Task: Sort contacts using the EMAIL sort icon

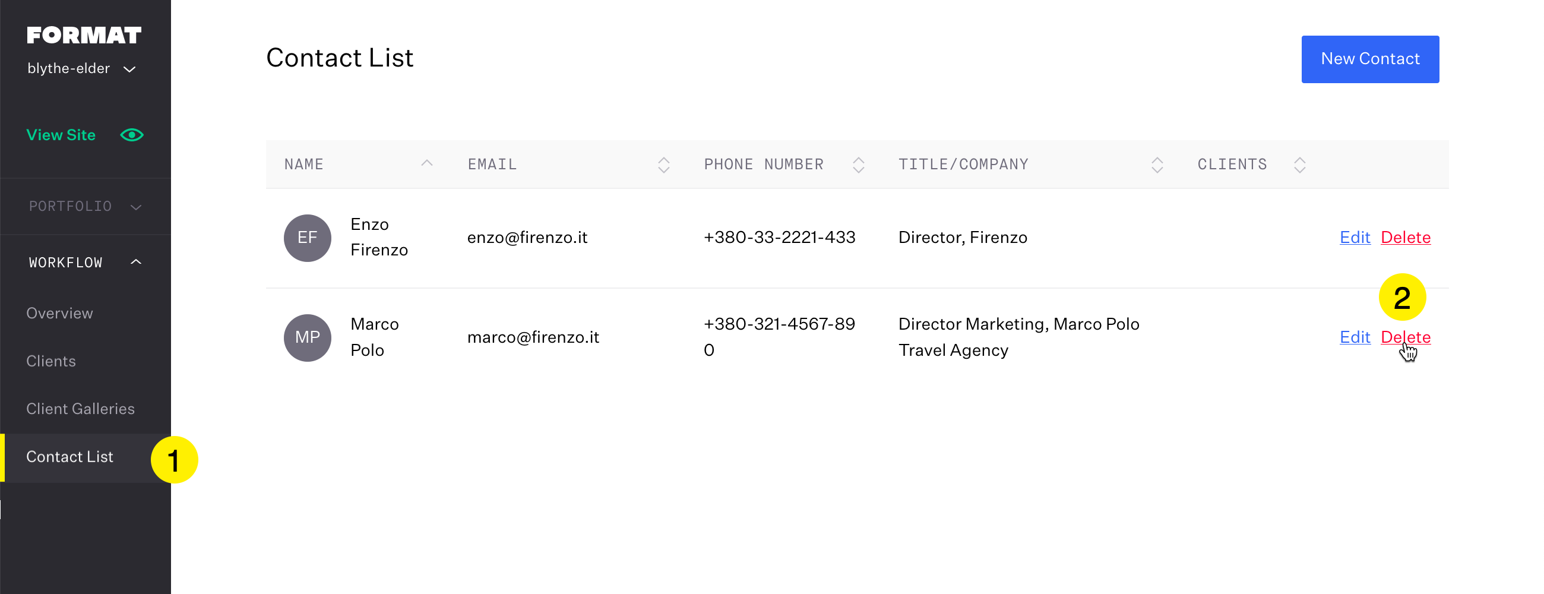Action: point(663,163)
